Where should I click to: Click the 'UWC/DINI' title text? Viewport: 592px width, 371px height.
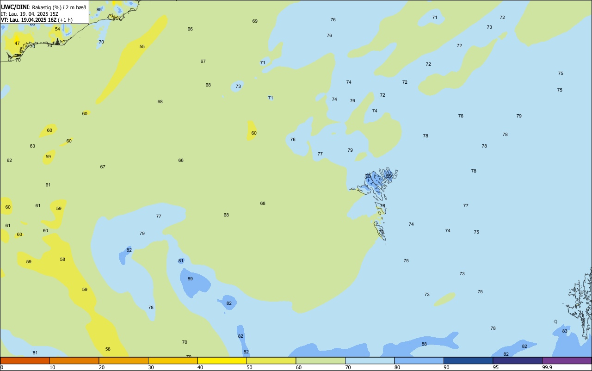click(15, 7)
